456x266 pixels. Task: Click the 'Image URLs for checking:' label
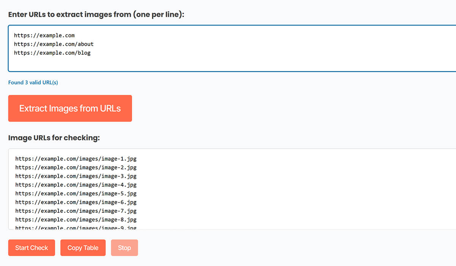pos(54,138)
